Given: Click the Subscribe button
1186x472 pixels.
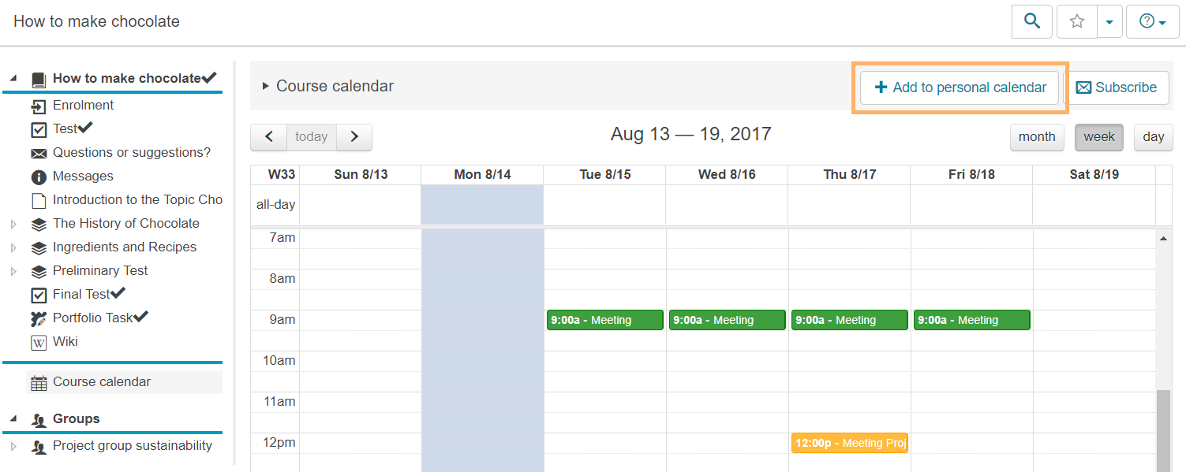Looking at the screenshot, I should pyautogui.click(x=1118, y=87).
